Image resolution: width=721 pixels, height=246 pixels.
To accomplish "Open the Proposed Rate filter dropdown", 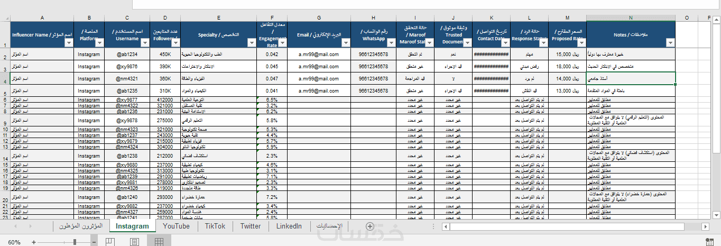I will tap(581, 43).
